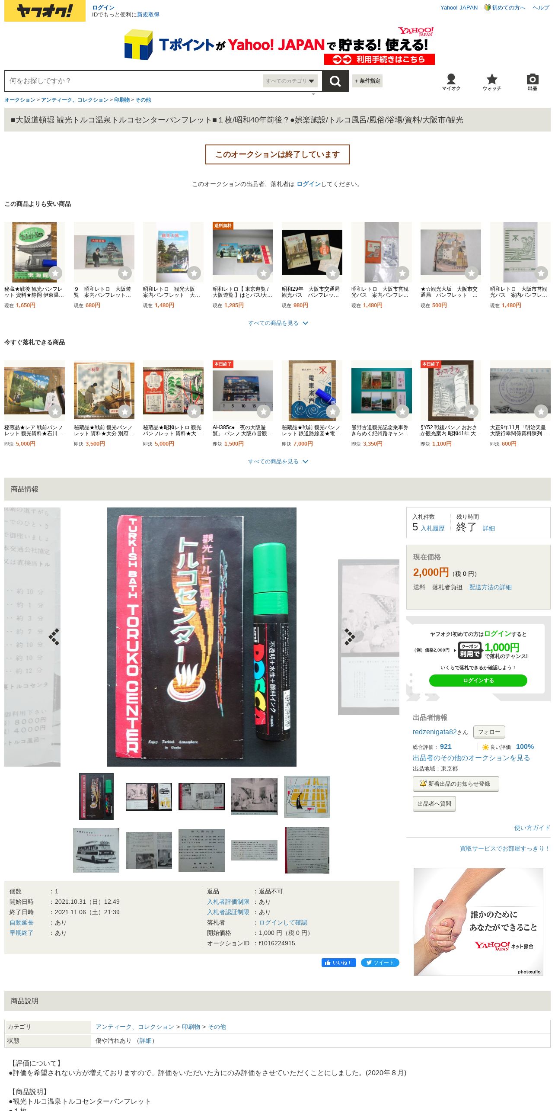The image size is (555, 1111).
Task: Expand すべての商品を見る under cheaper items
Action: click(x=277, y=323)
